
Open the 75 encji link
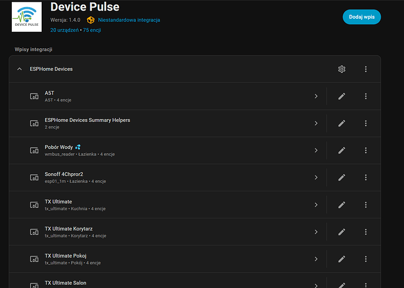(93, 29)
